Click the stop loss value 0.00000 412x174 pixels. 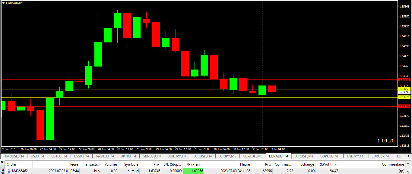176,171
